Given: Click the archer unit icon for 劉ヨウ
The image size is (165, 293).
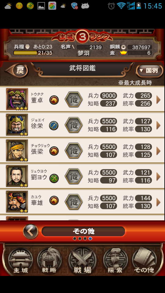Looking at the screenshot, I should (x=54, y=178).
